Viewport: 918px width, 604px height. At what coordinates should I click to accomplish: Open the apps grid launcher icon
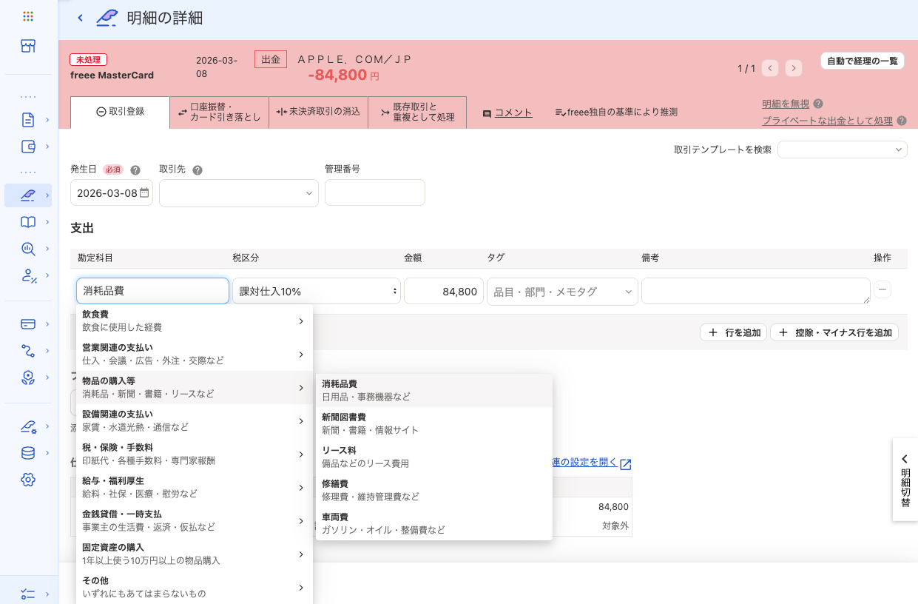[28, 16]
